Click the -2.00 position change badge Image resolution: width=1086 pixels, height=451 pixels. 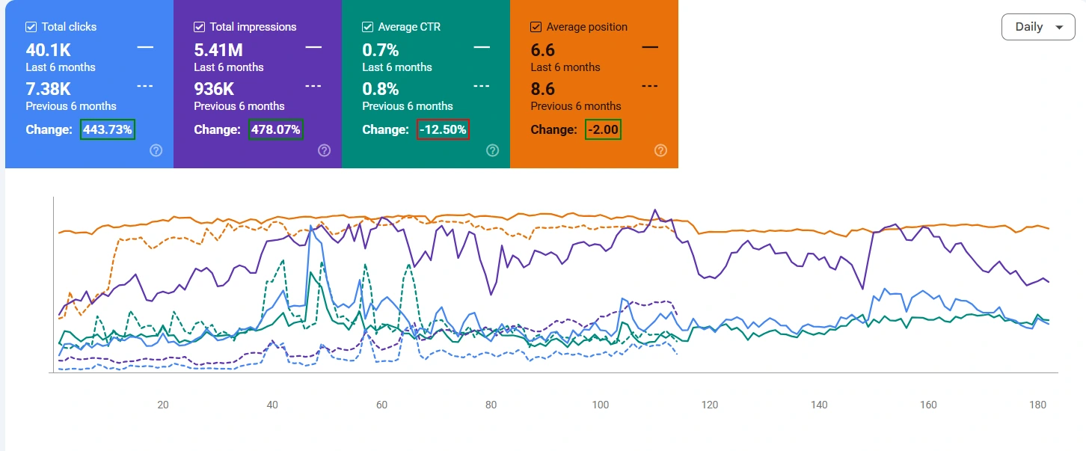tap(603, 129)
